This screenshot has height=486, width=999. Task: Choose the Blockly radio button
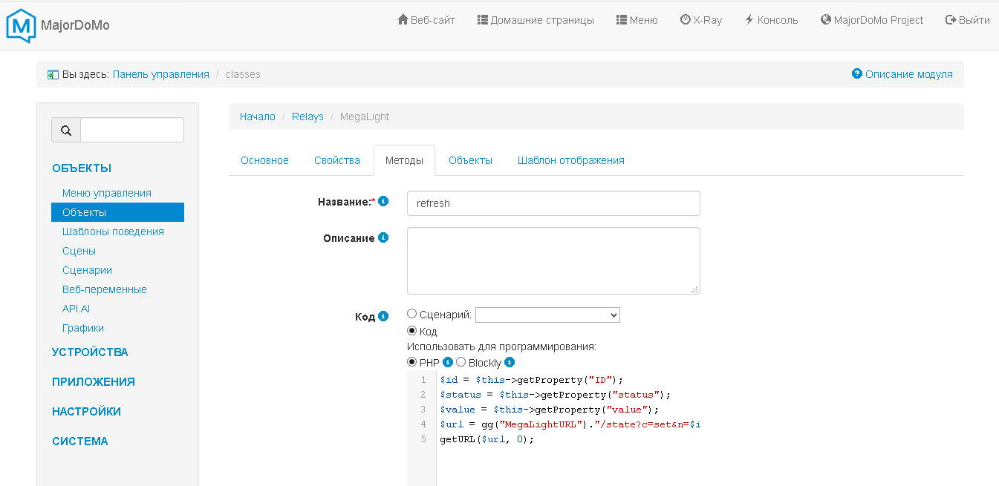click(461, 362)
